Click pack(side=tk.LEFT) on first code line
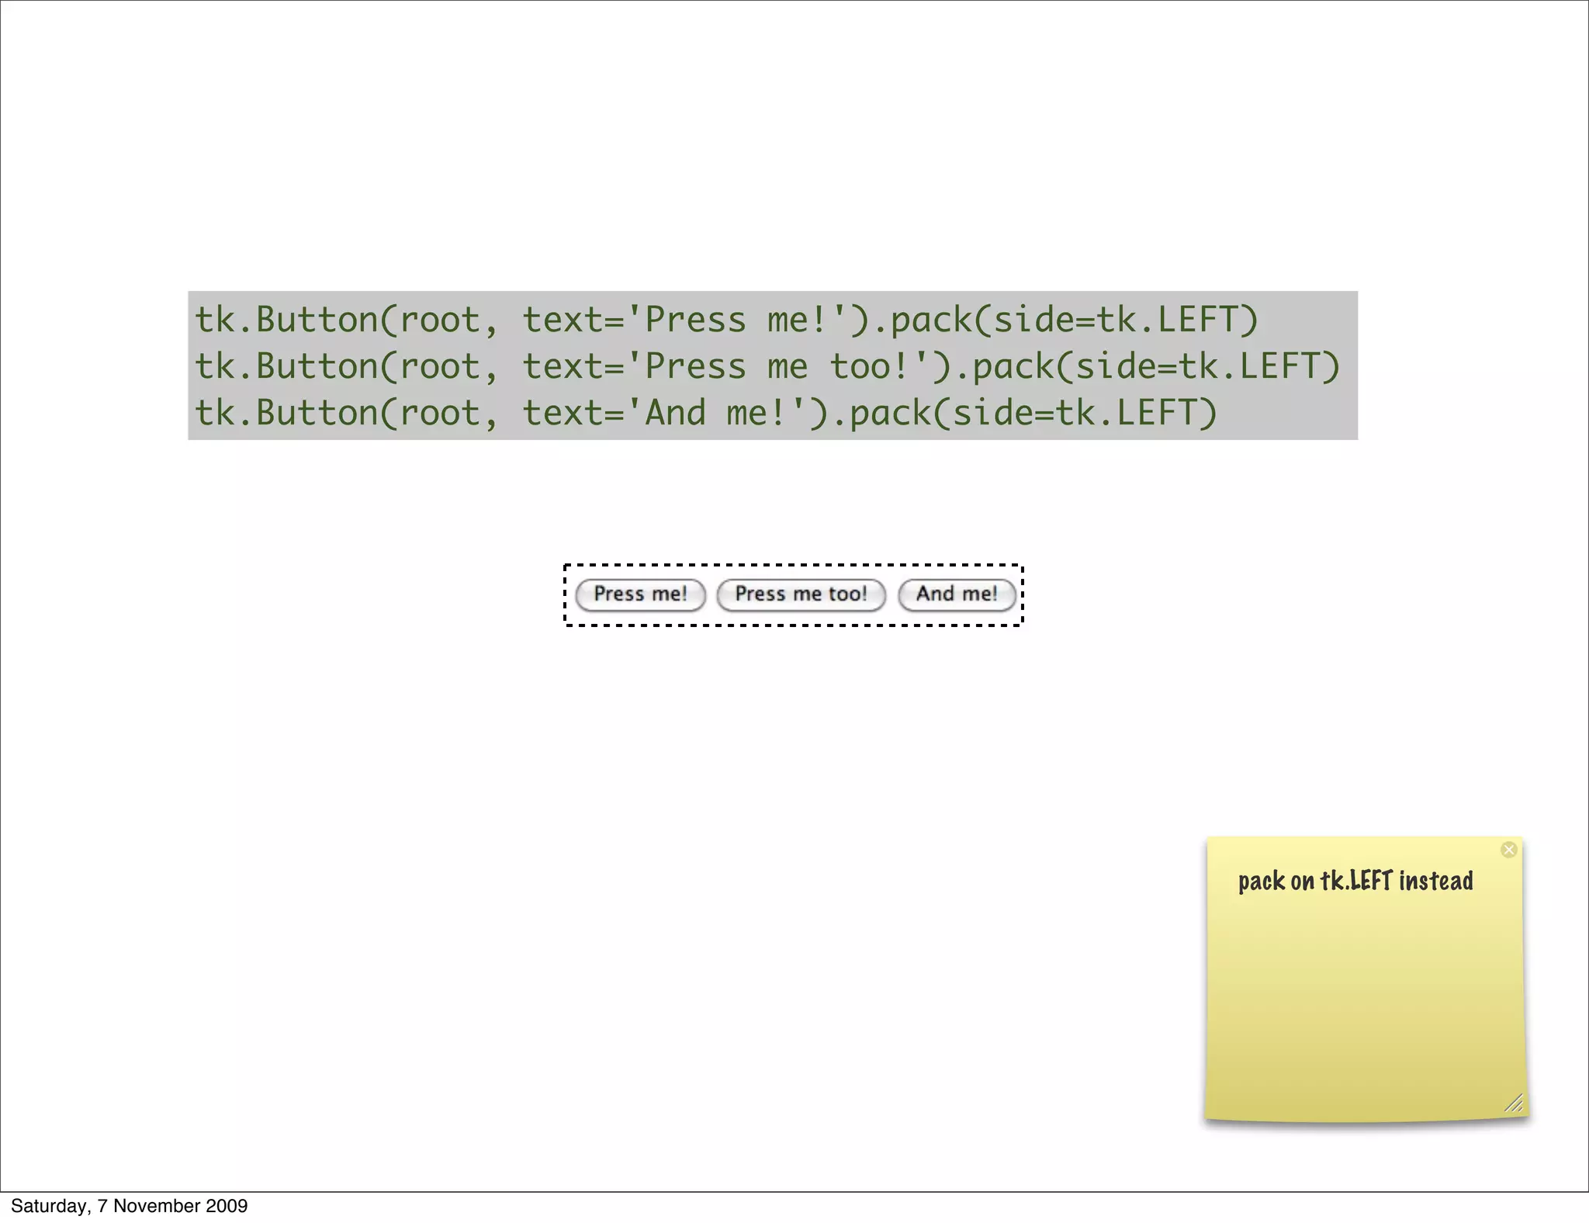This screenshot has height=1223, width=1589. [x=1074, y=320]
